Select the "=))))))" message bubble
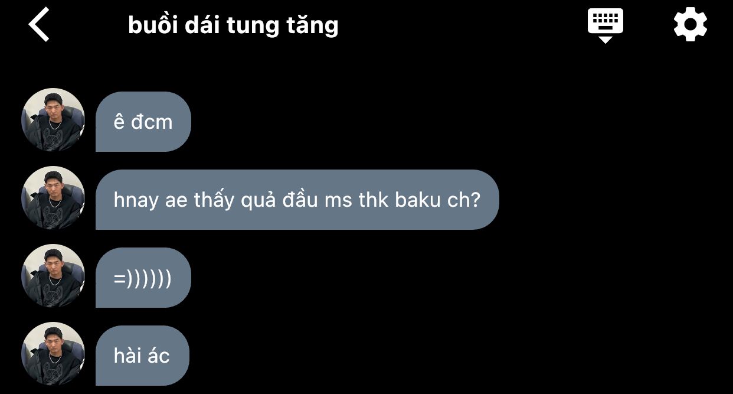 pos(143,278)
